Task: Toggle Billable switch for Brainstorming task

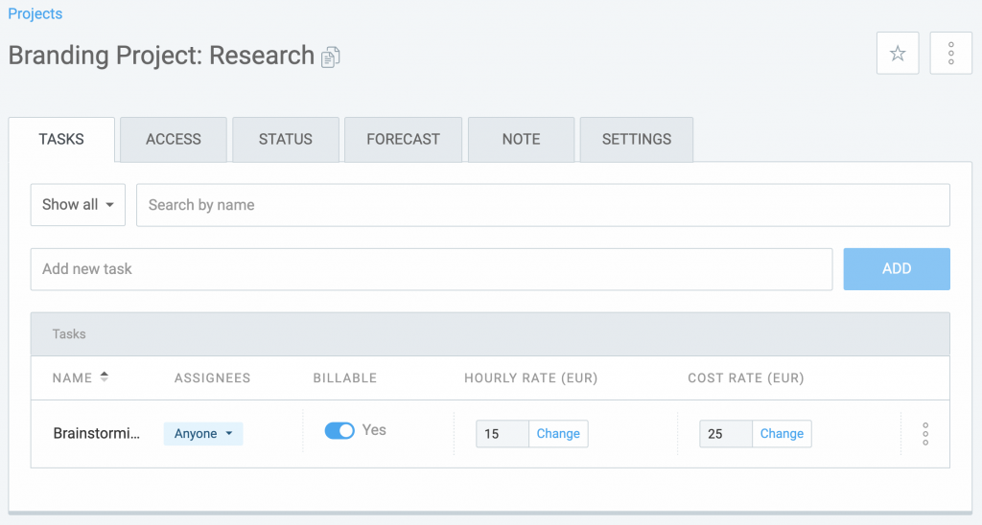Action: tap(339, 430)
